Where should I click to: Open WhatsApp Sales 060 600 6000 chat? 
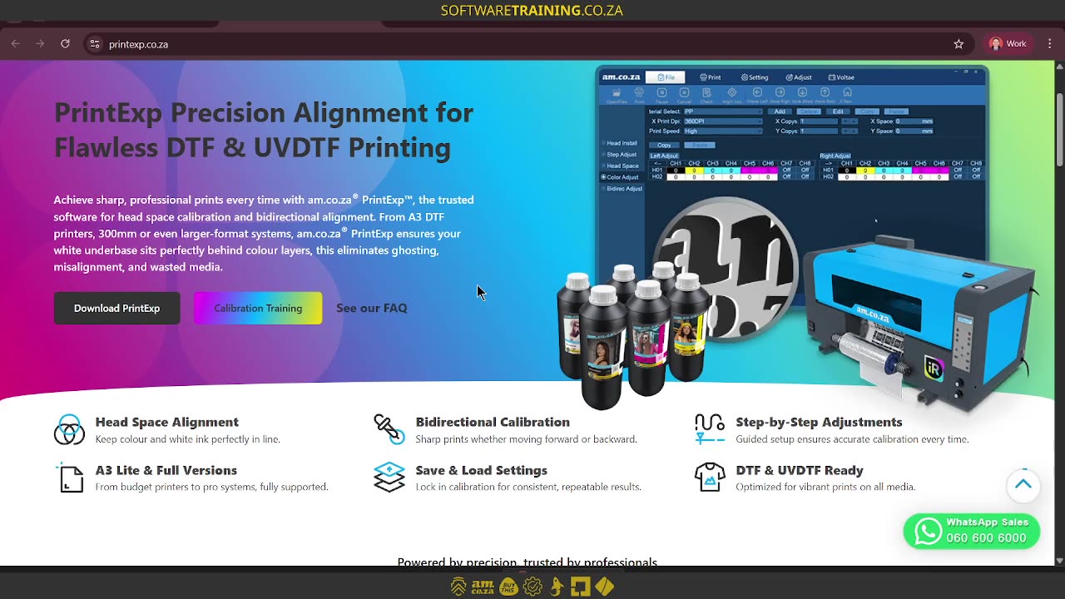(971, 531)
